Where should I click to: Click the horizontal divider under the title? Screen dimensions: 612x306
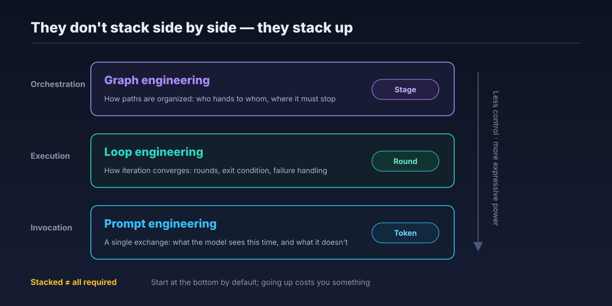(x=306, y=43)
